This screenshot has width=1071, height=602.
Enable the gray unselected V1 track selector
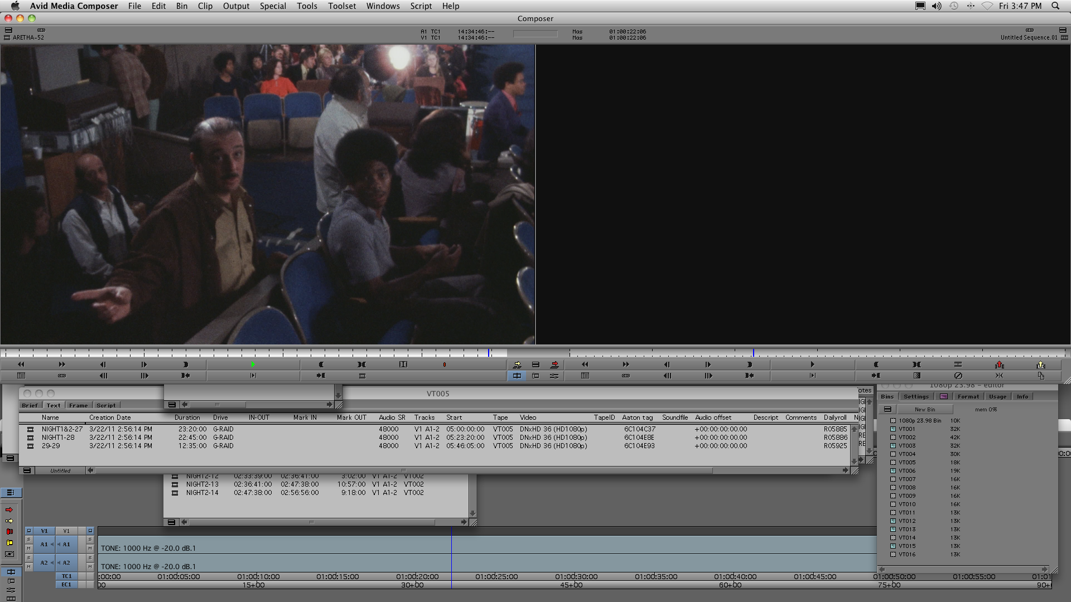click(x=66, y=531)
